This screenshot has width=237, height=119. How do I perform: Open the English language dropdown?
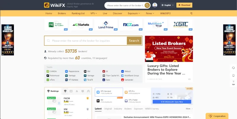[x=168, y=5]
